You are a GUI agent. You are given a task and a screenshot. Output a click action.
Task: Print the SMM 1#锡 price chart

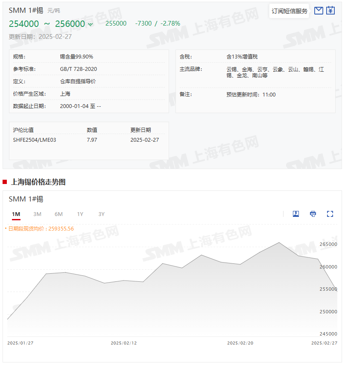pyautogui.click(x=313, y=214)
